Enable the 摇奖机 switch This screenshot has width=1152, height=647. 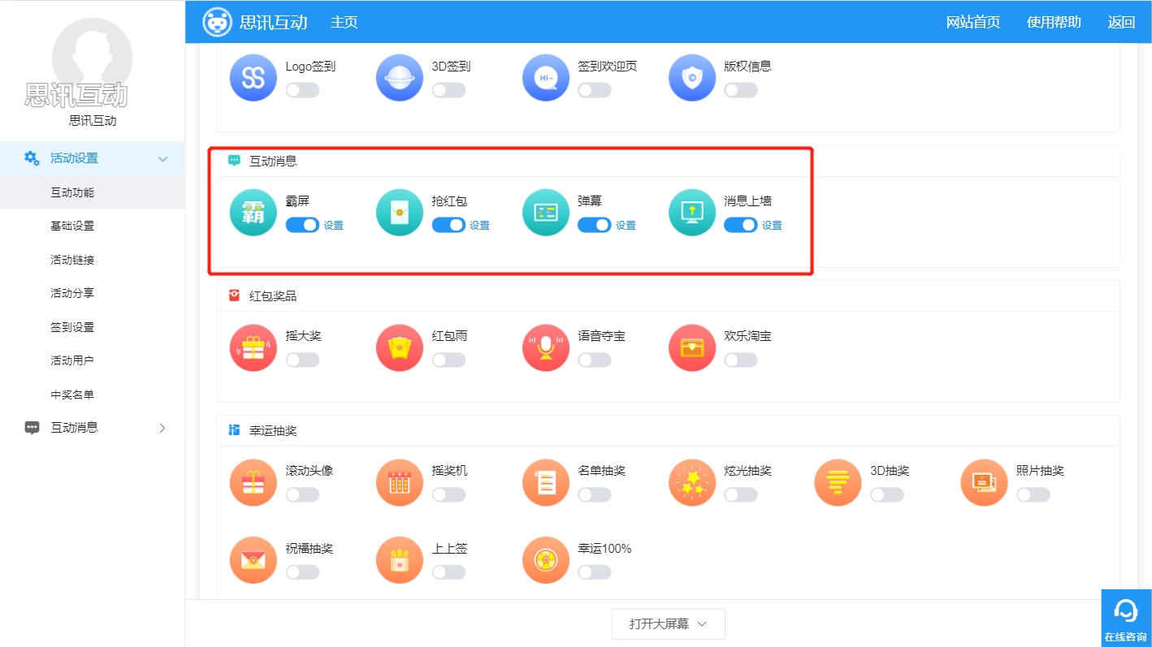(x=448, y=494)
